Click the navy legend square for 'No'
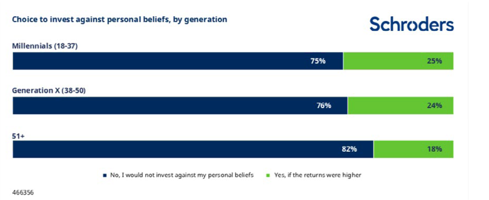 pos(105,176)
